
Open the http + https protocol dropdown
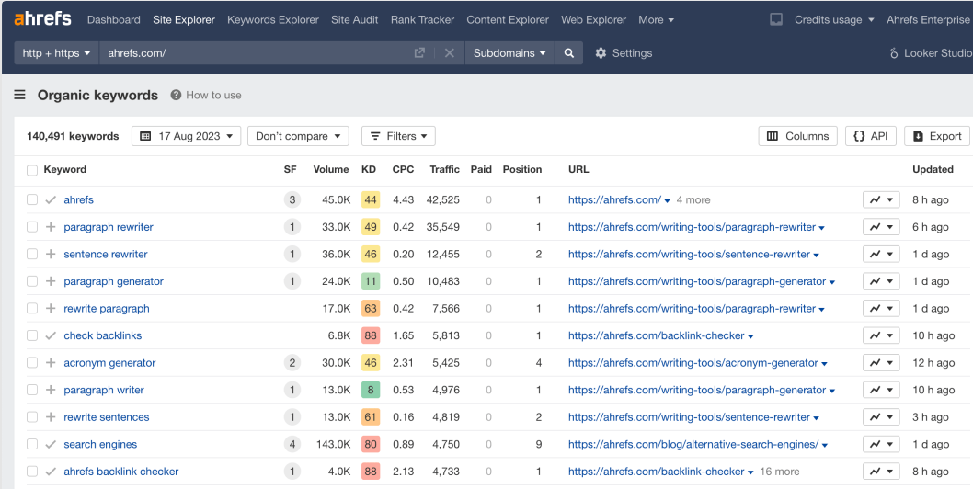pyautogui.click(x=56, y=52)
